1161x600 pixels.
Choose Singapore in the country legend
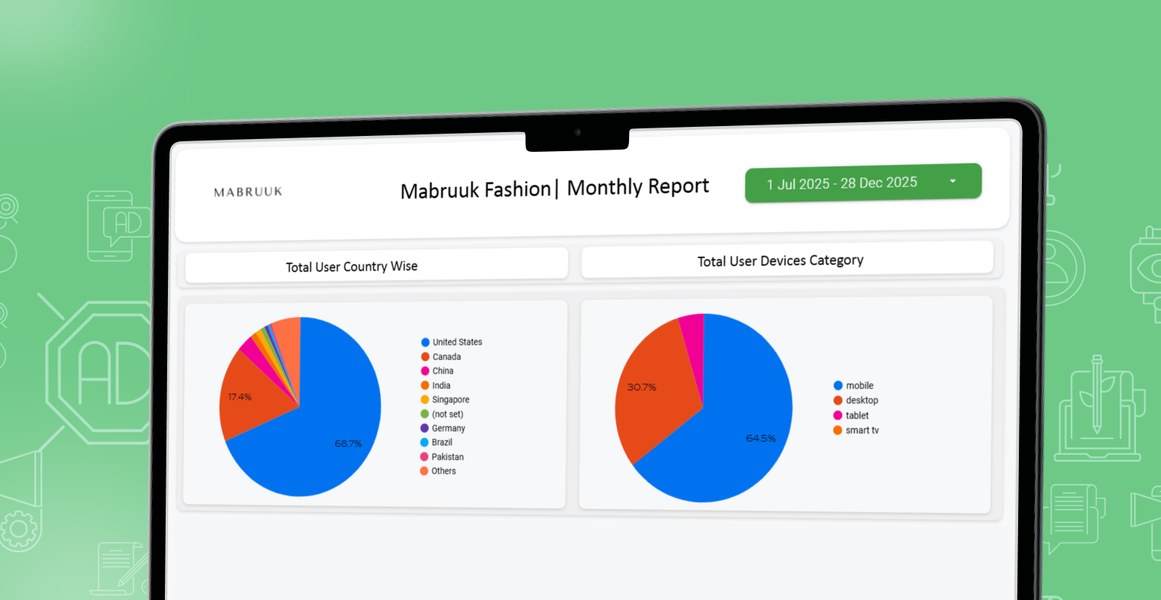point(450,400)
